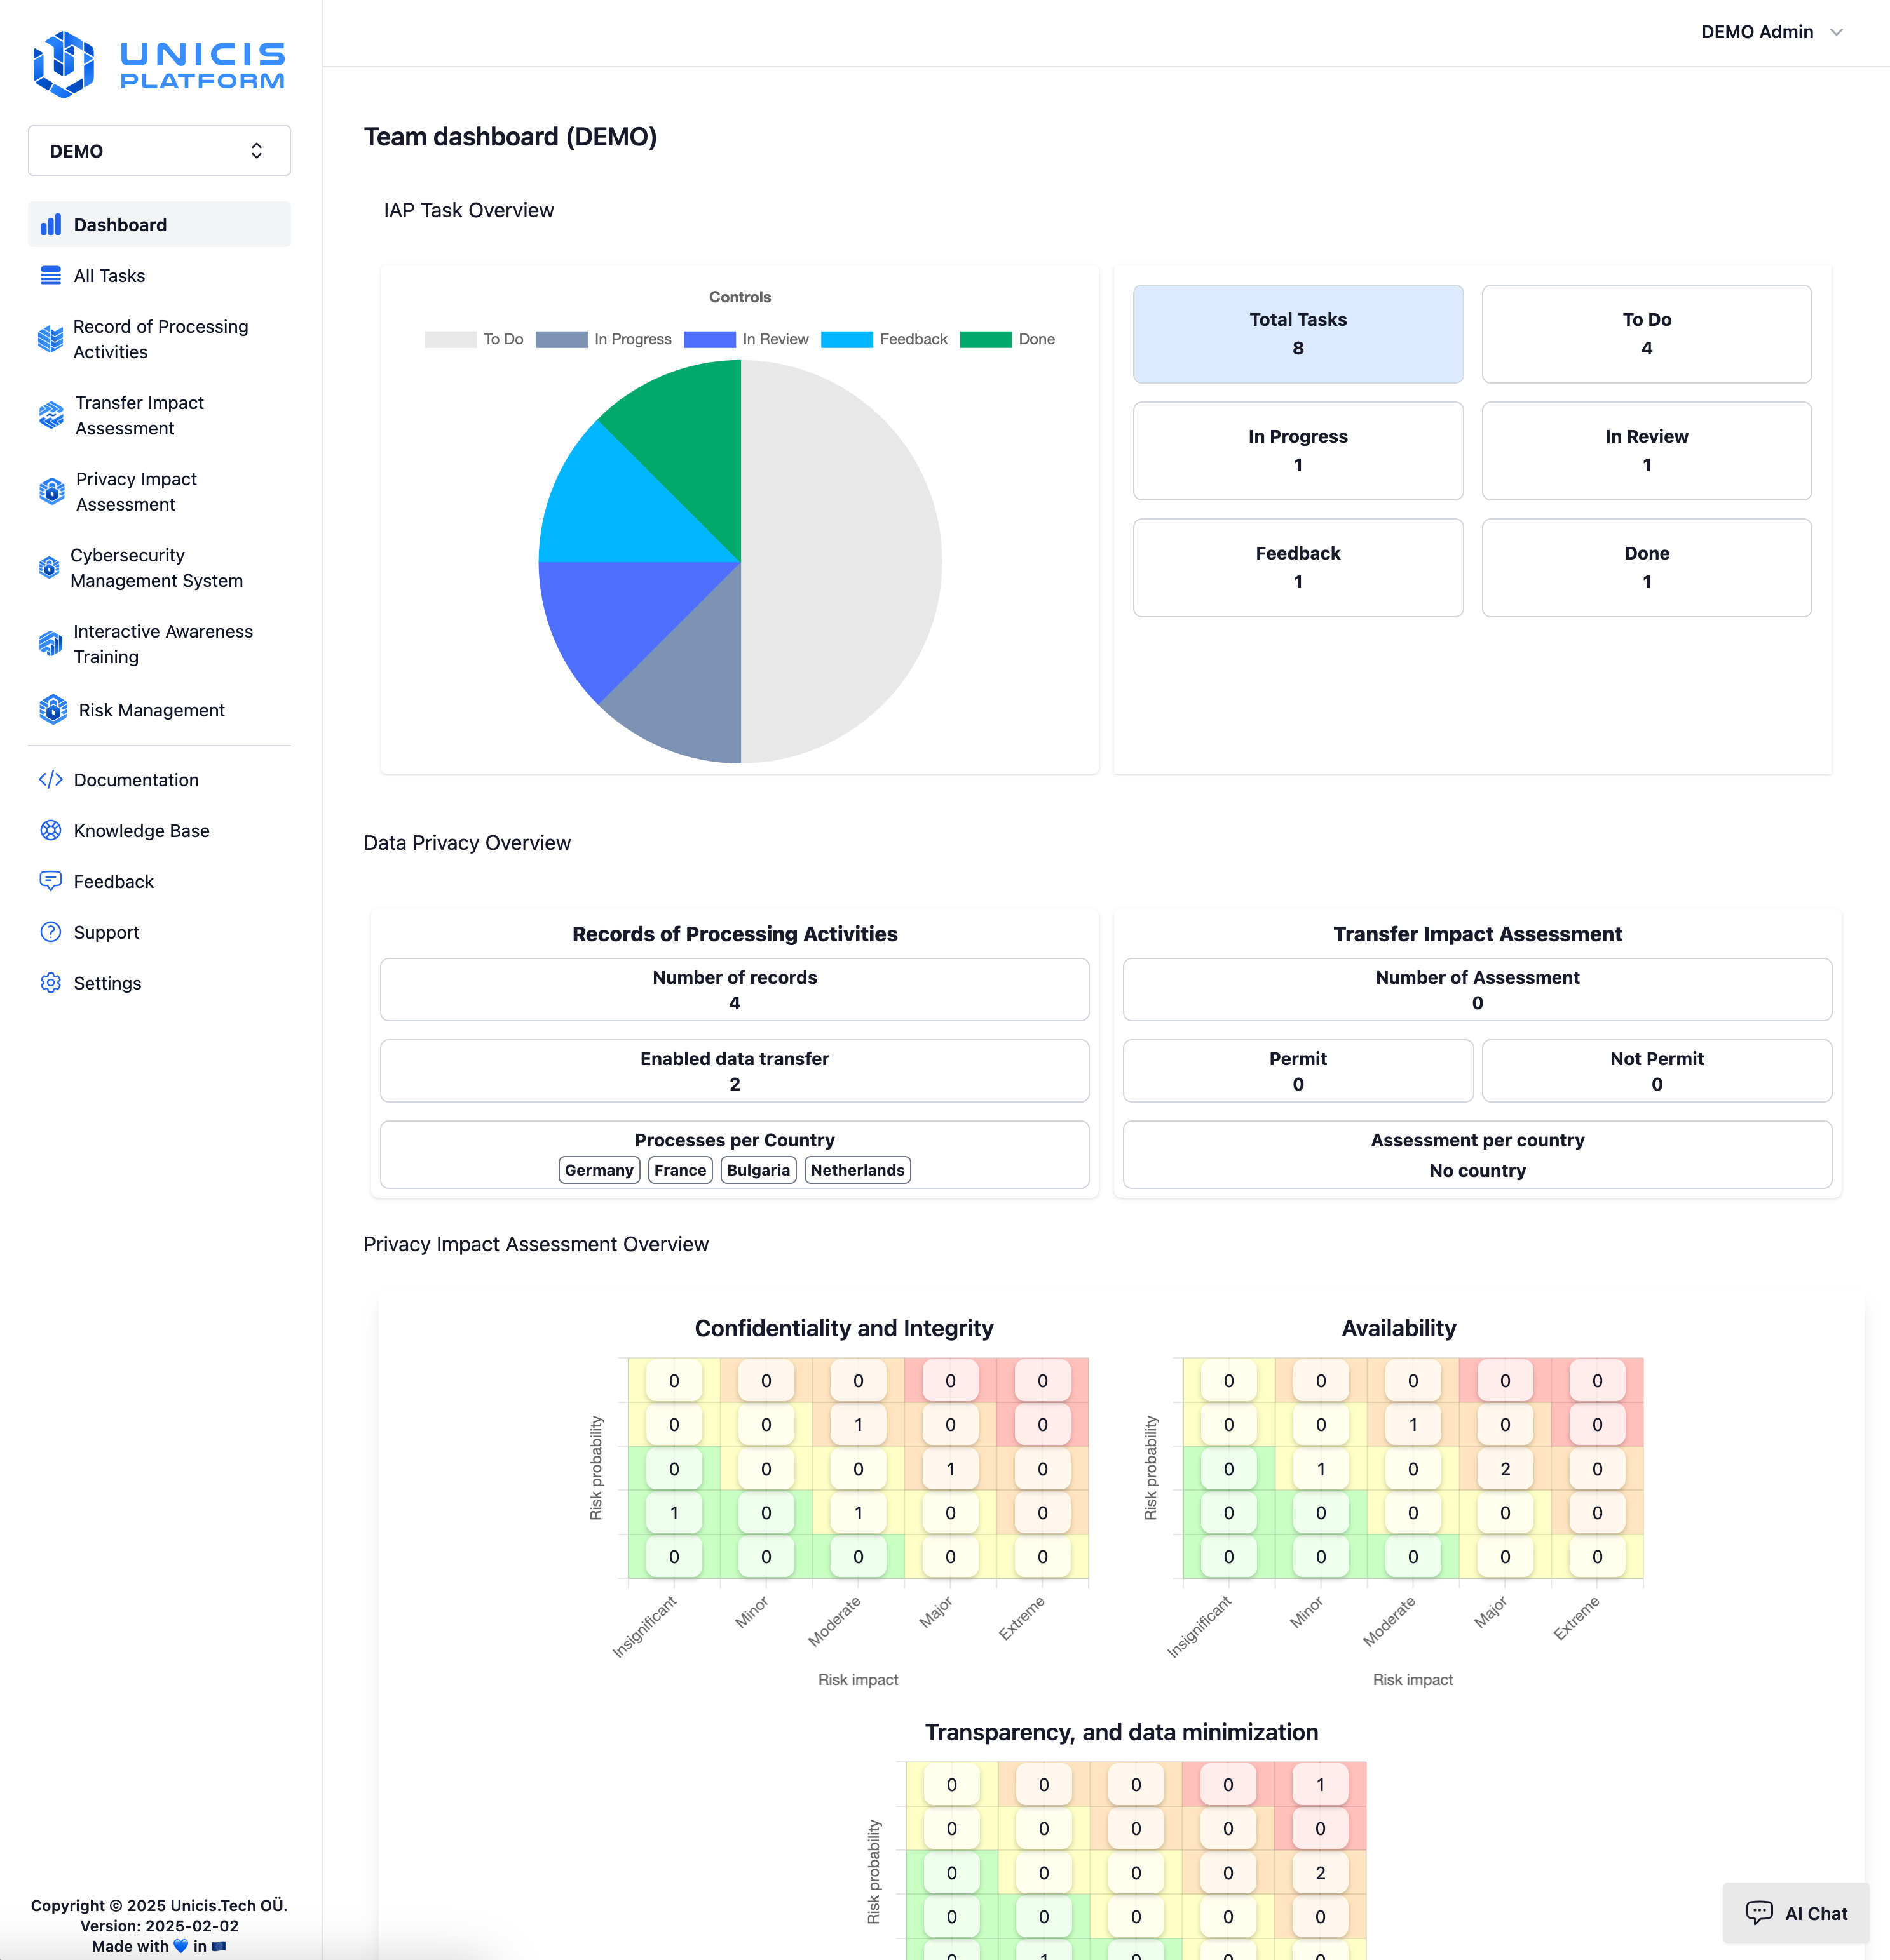Open the Settings page
1890x1960 pixels.
click(x=159, y=983)
